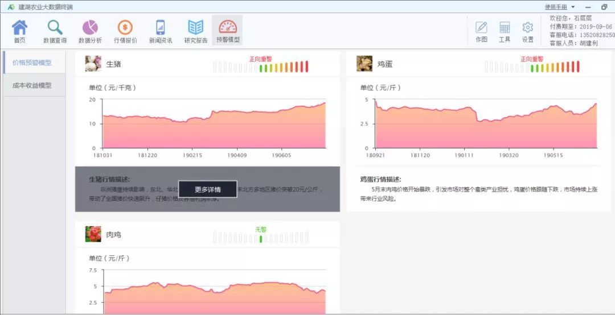This screenshot has height=315, width=615.
Task: Click the 肉鸡 thumbnail image
Action: pos(93,234)
